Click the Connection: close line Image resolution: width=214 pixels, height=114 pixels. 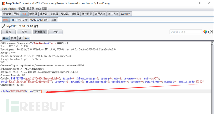click(x=12, y=85)
